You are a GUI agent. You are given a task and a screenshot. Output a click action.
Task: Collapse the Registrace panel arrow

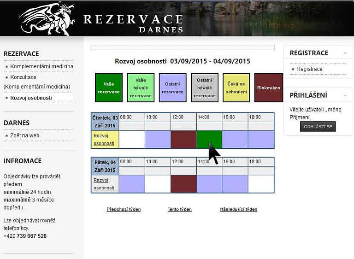(x=344, y=53)
